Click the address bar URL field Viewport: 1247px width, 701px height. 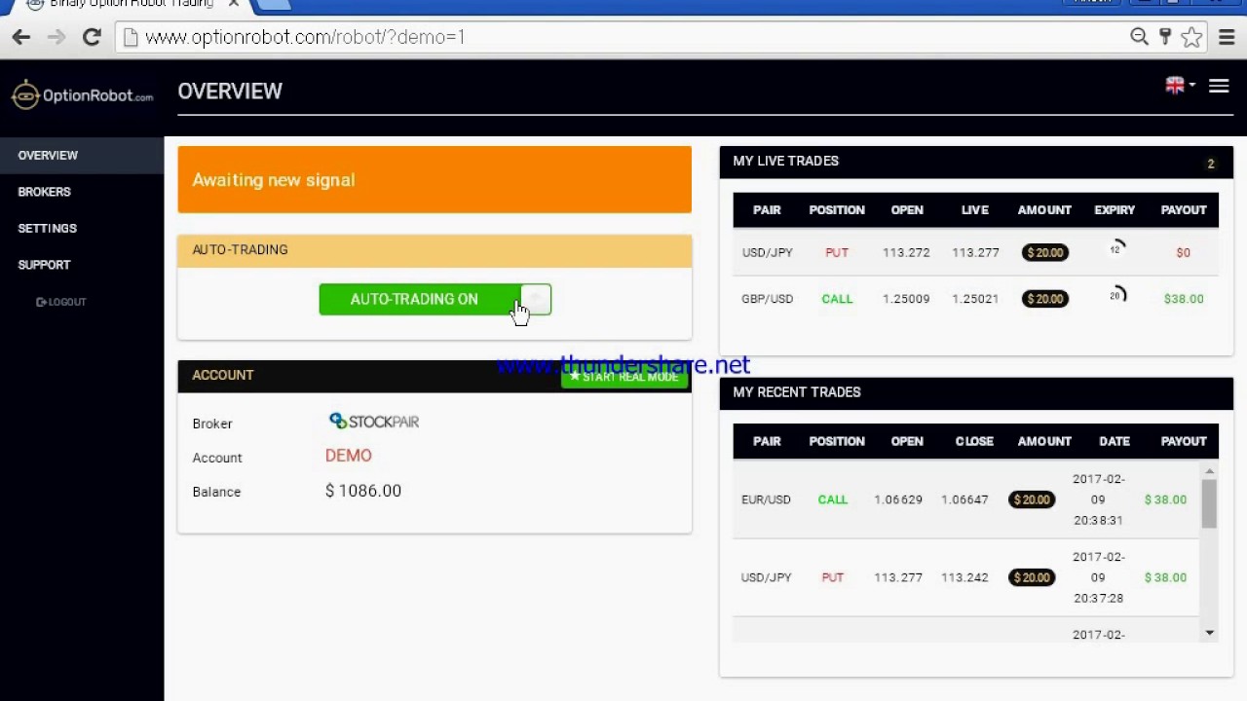623,37
